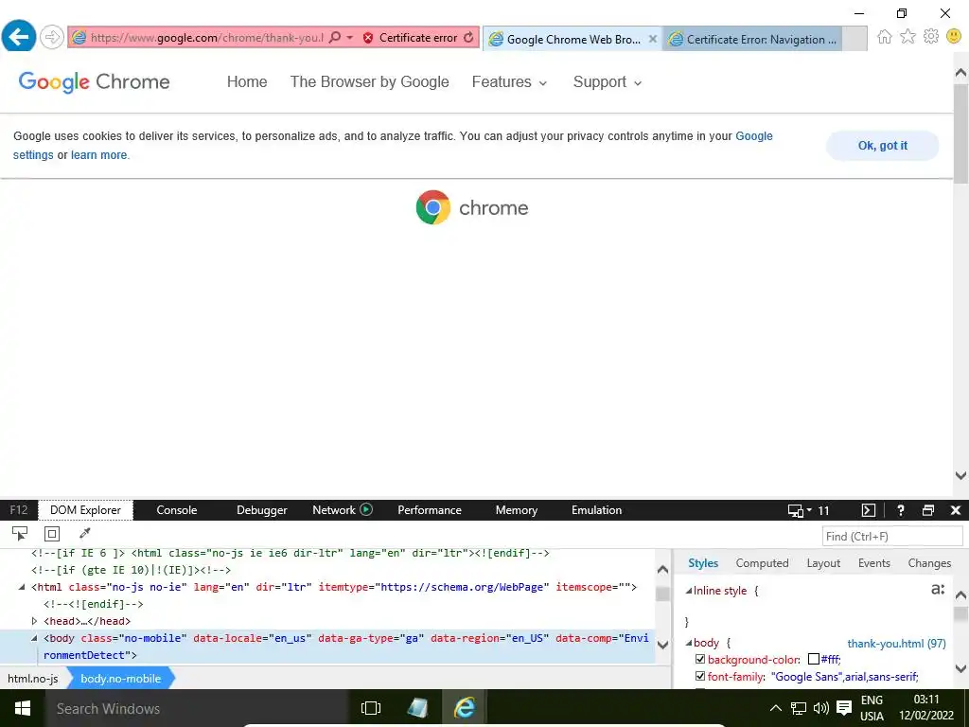
Task: Click the DOM tree scrollbar down arrow
Action: pos(662,645)
